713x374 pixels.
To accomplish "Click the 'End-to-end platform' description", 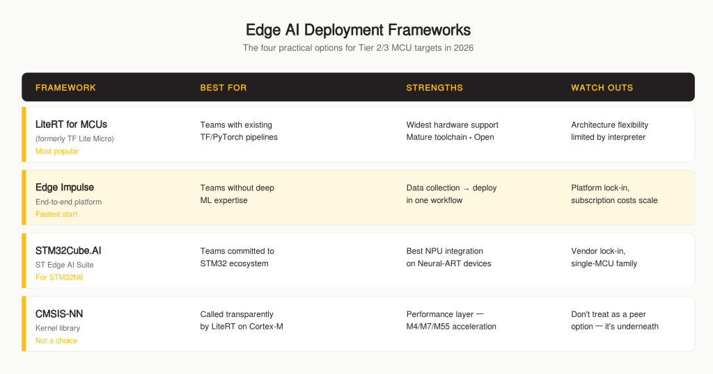I will (x=69, y=202).
